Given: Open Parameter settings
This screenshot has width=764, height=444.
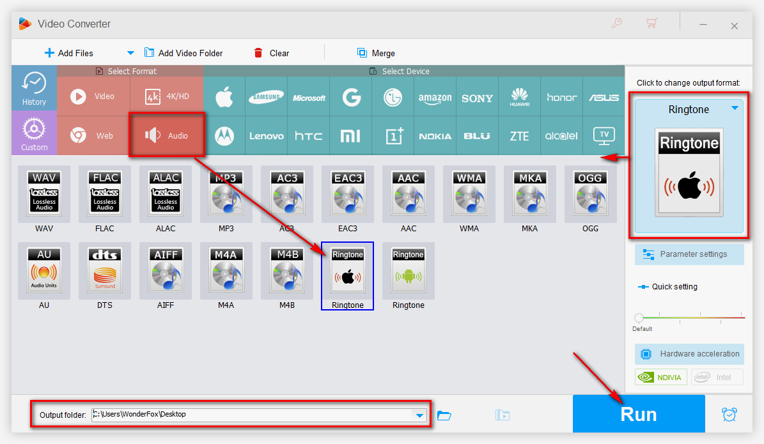Looking at the screenshot, I should click(689, 254).
